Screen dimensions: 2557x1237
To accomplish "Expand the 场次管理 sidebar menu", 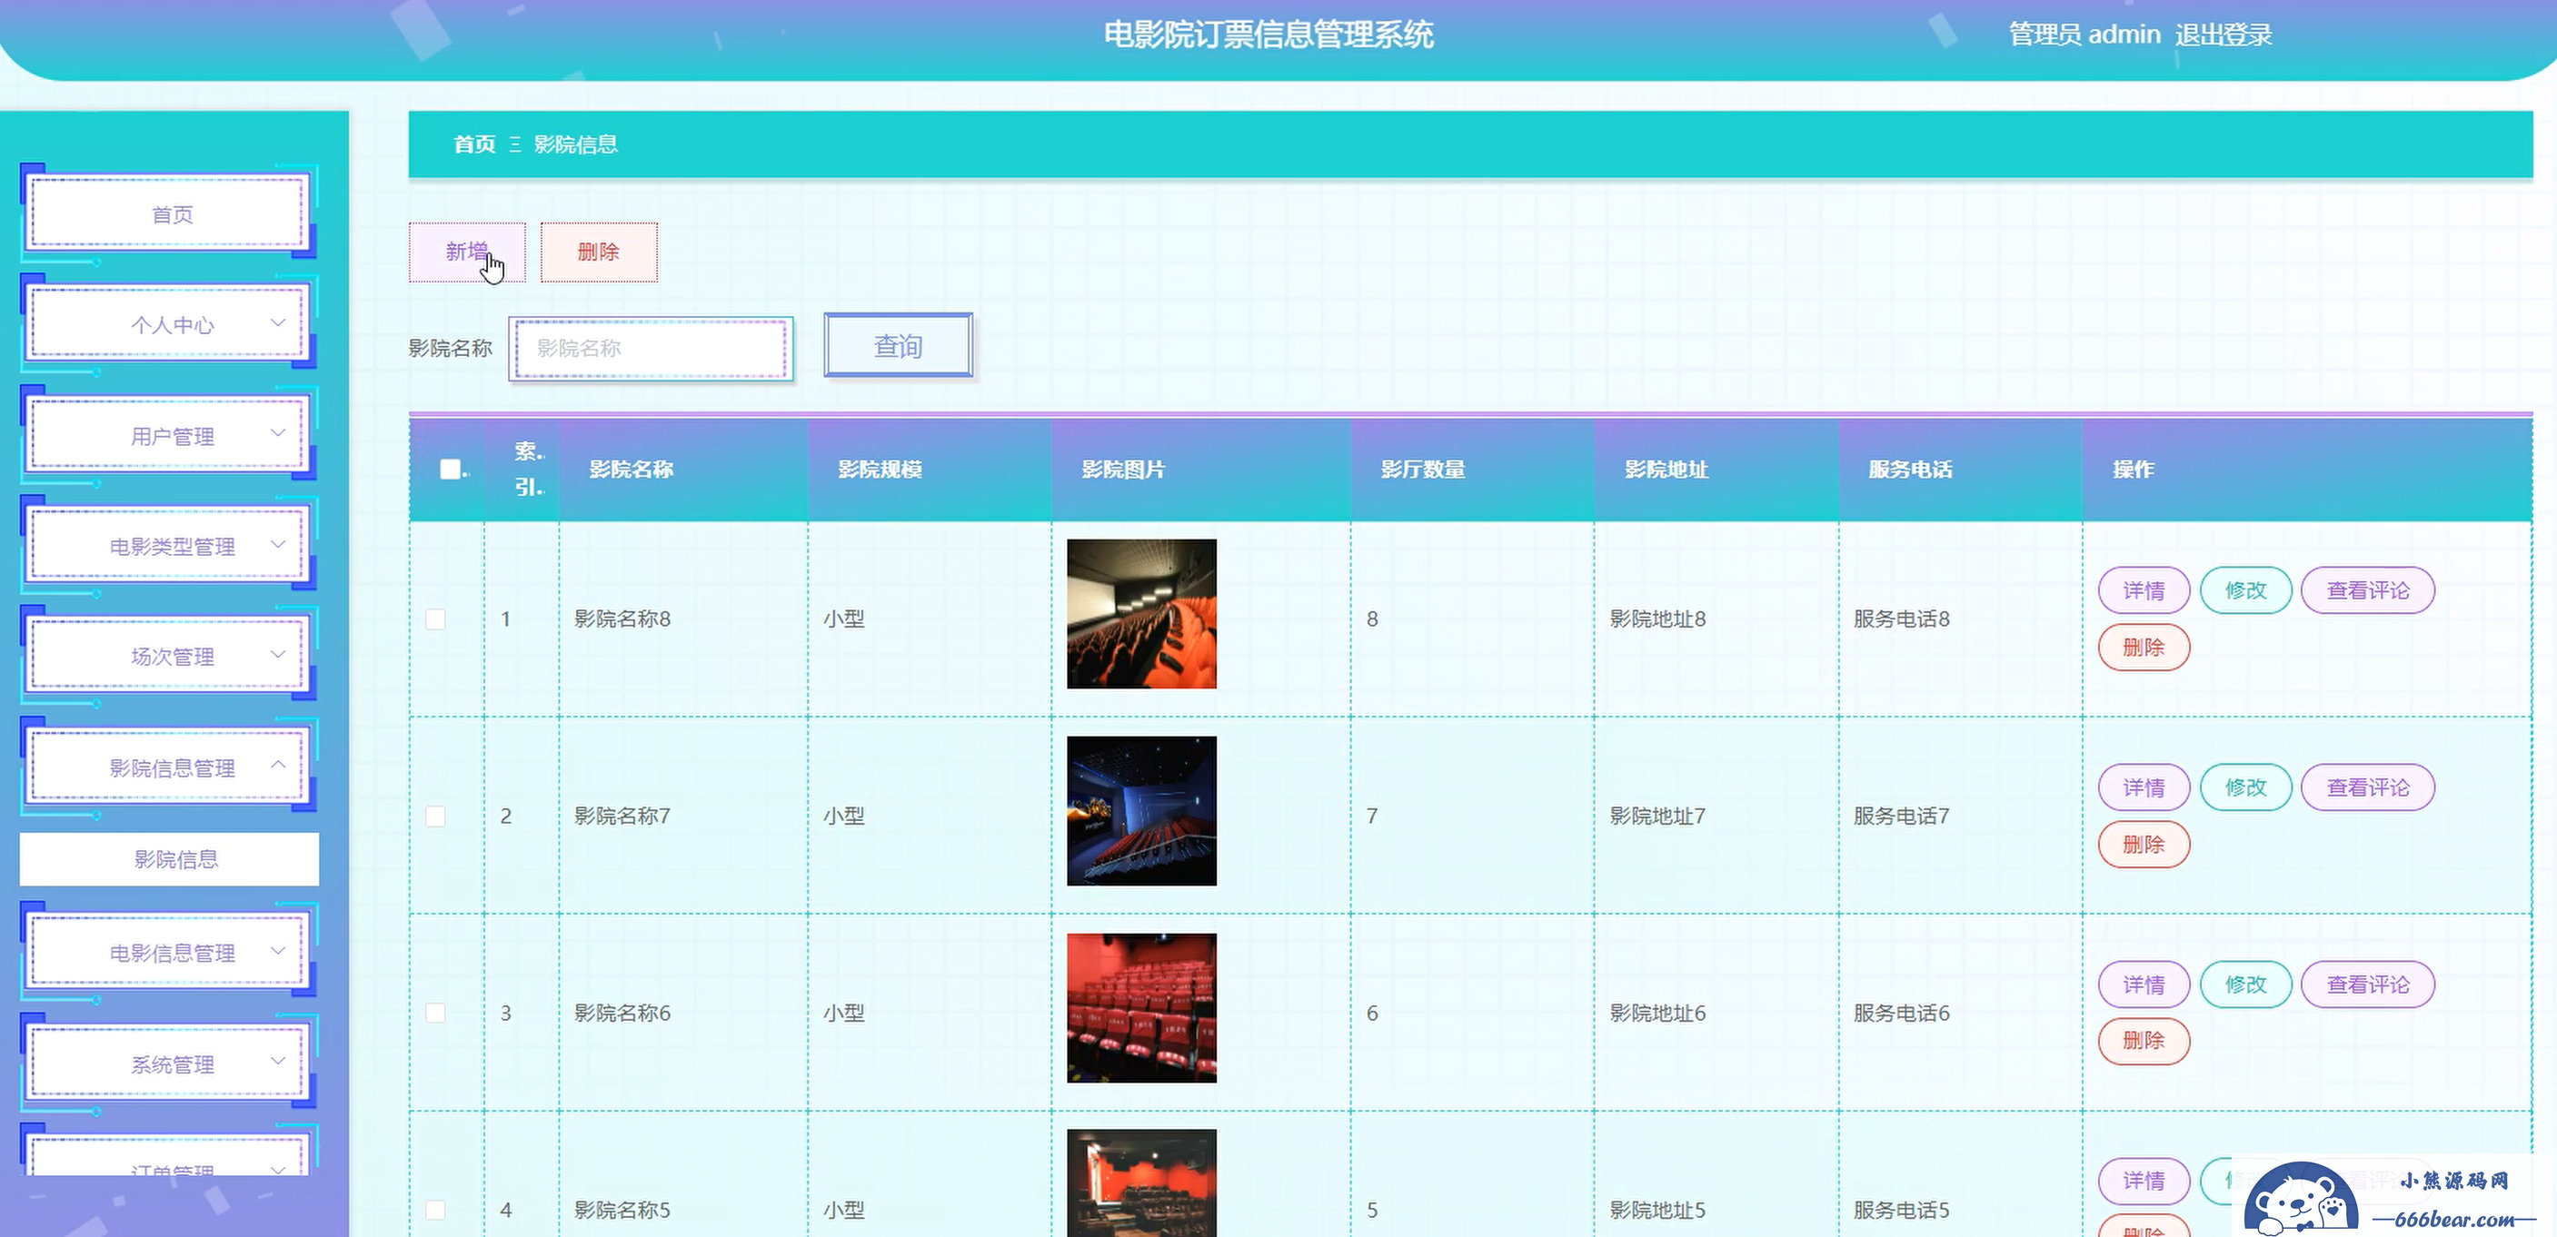I will pos(169,656).
